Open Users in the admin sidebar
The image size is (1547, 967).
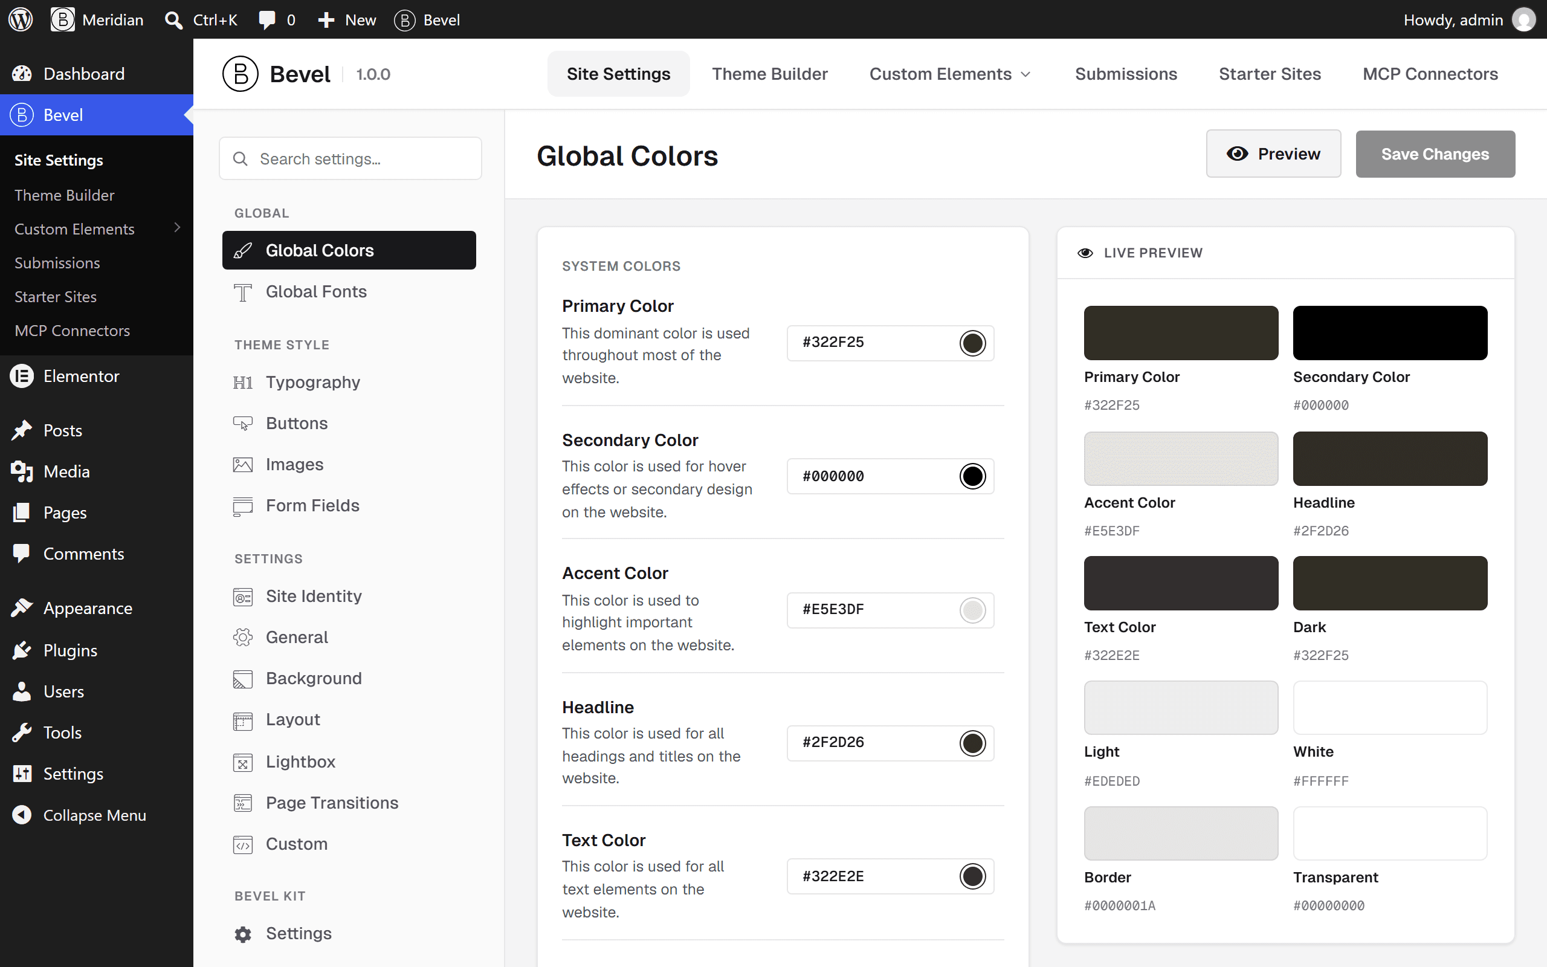pyautogui.click(x=97, y=691)
